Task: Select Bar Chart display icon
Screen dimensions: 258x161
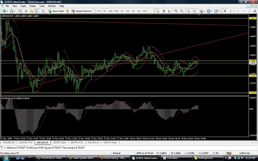Action: point(158,11)
